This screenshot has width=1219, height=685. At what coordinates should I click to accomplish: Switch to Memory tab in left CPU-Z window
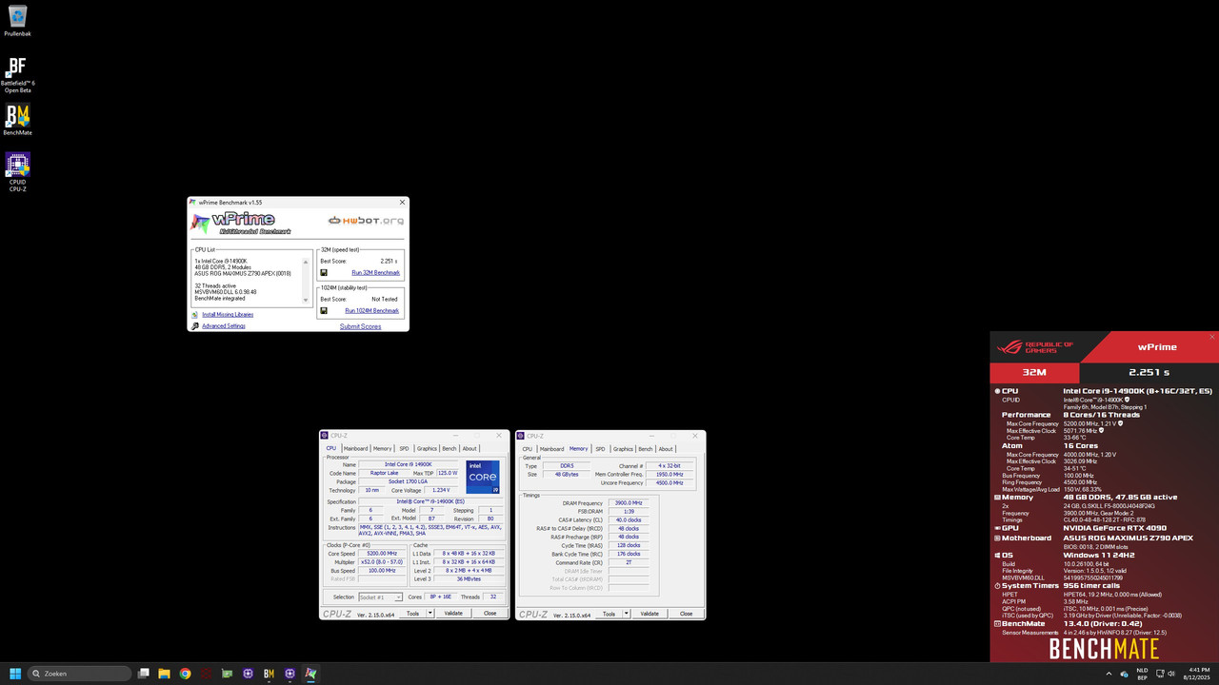(x=382, y=448)
